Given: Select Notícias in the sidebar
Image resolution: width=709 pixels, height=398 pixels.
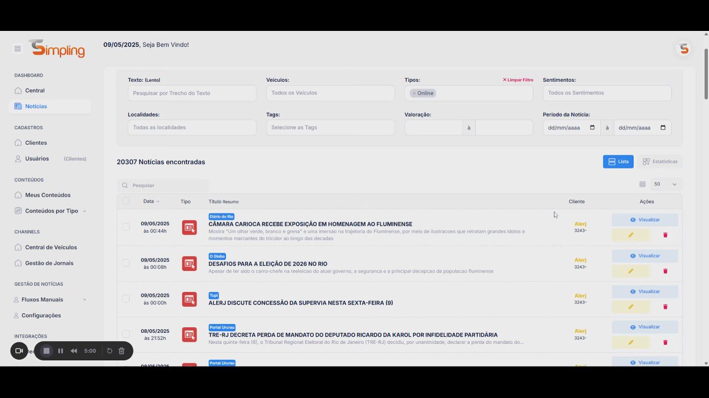Looking at the screenshot, I should 50,106.
